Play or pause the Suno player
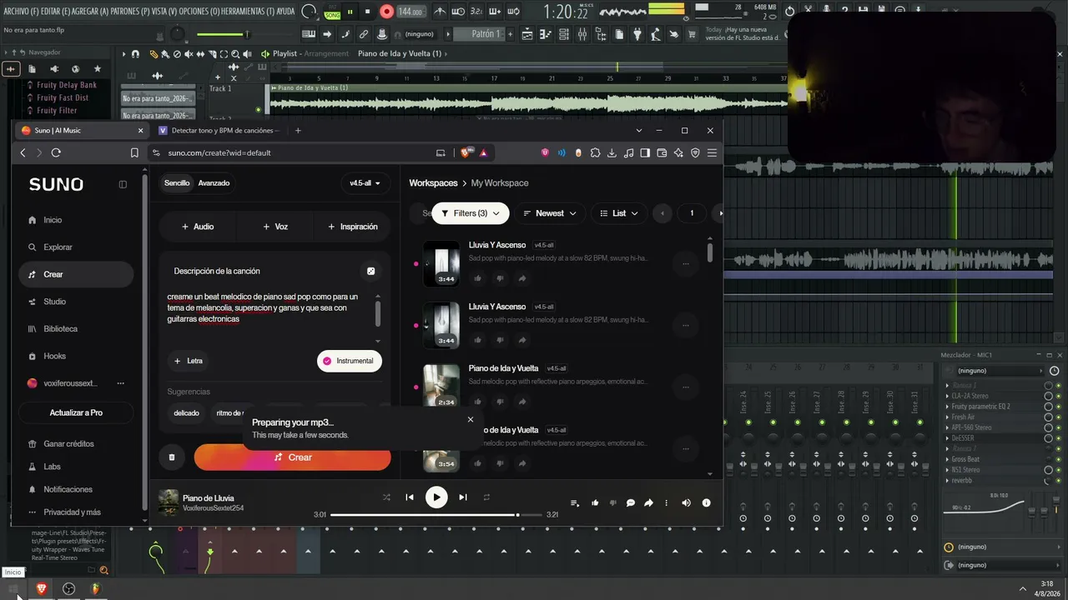The height and width of the screenshot is (600, 1068). [x=436, y=497]
